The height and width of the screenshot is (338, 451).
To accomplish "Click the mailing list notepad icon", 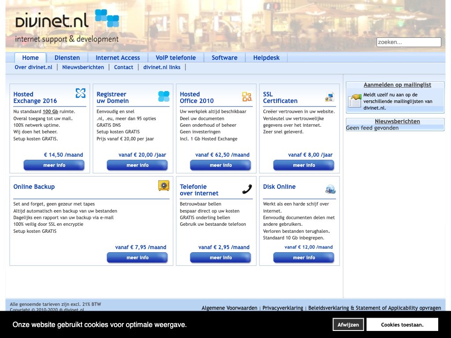I will tap(355, 101).
